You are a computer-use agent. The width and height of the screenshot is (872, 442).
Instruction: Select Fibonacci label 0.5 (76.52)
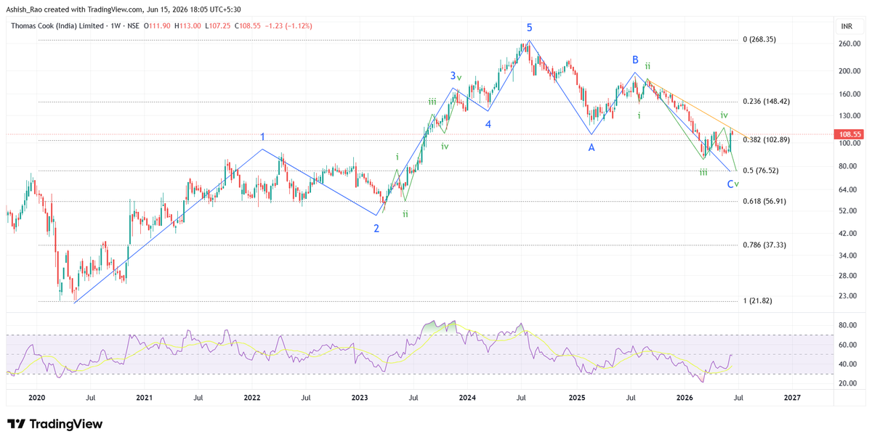click(760, 171)
